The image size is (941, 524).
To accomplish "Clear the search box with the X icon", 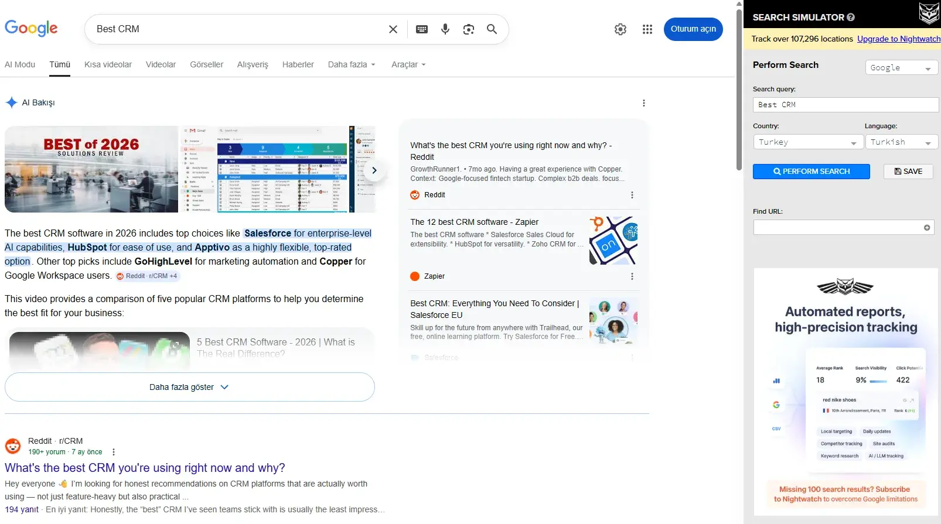I will 393,29.
